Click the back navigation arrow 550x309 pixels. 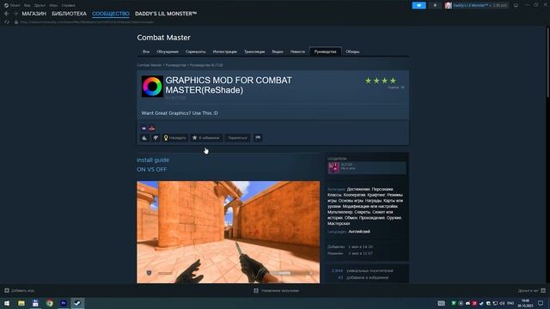[7, 14]
